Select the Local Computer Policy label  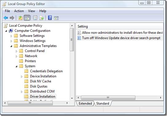pyautogui.click(x=26, y=26)
